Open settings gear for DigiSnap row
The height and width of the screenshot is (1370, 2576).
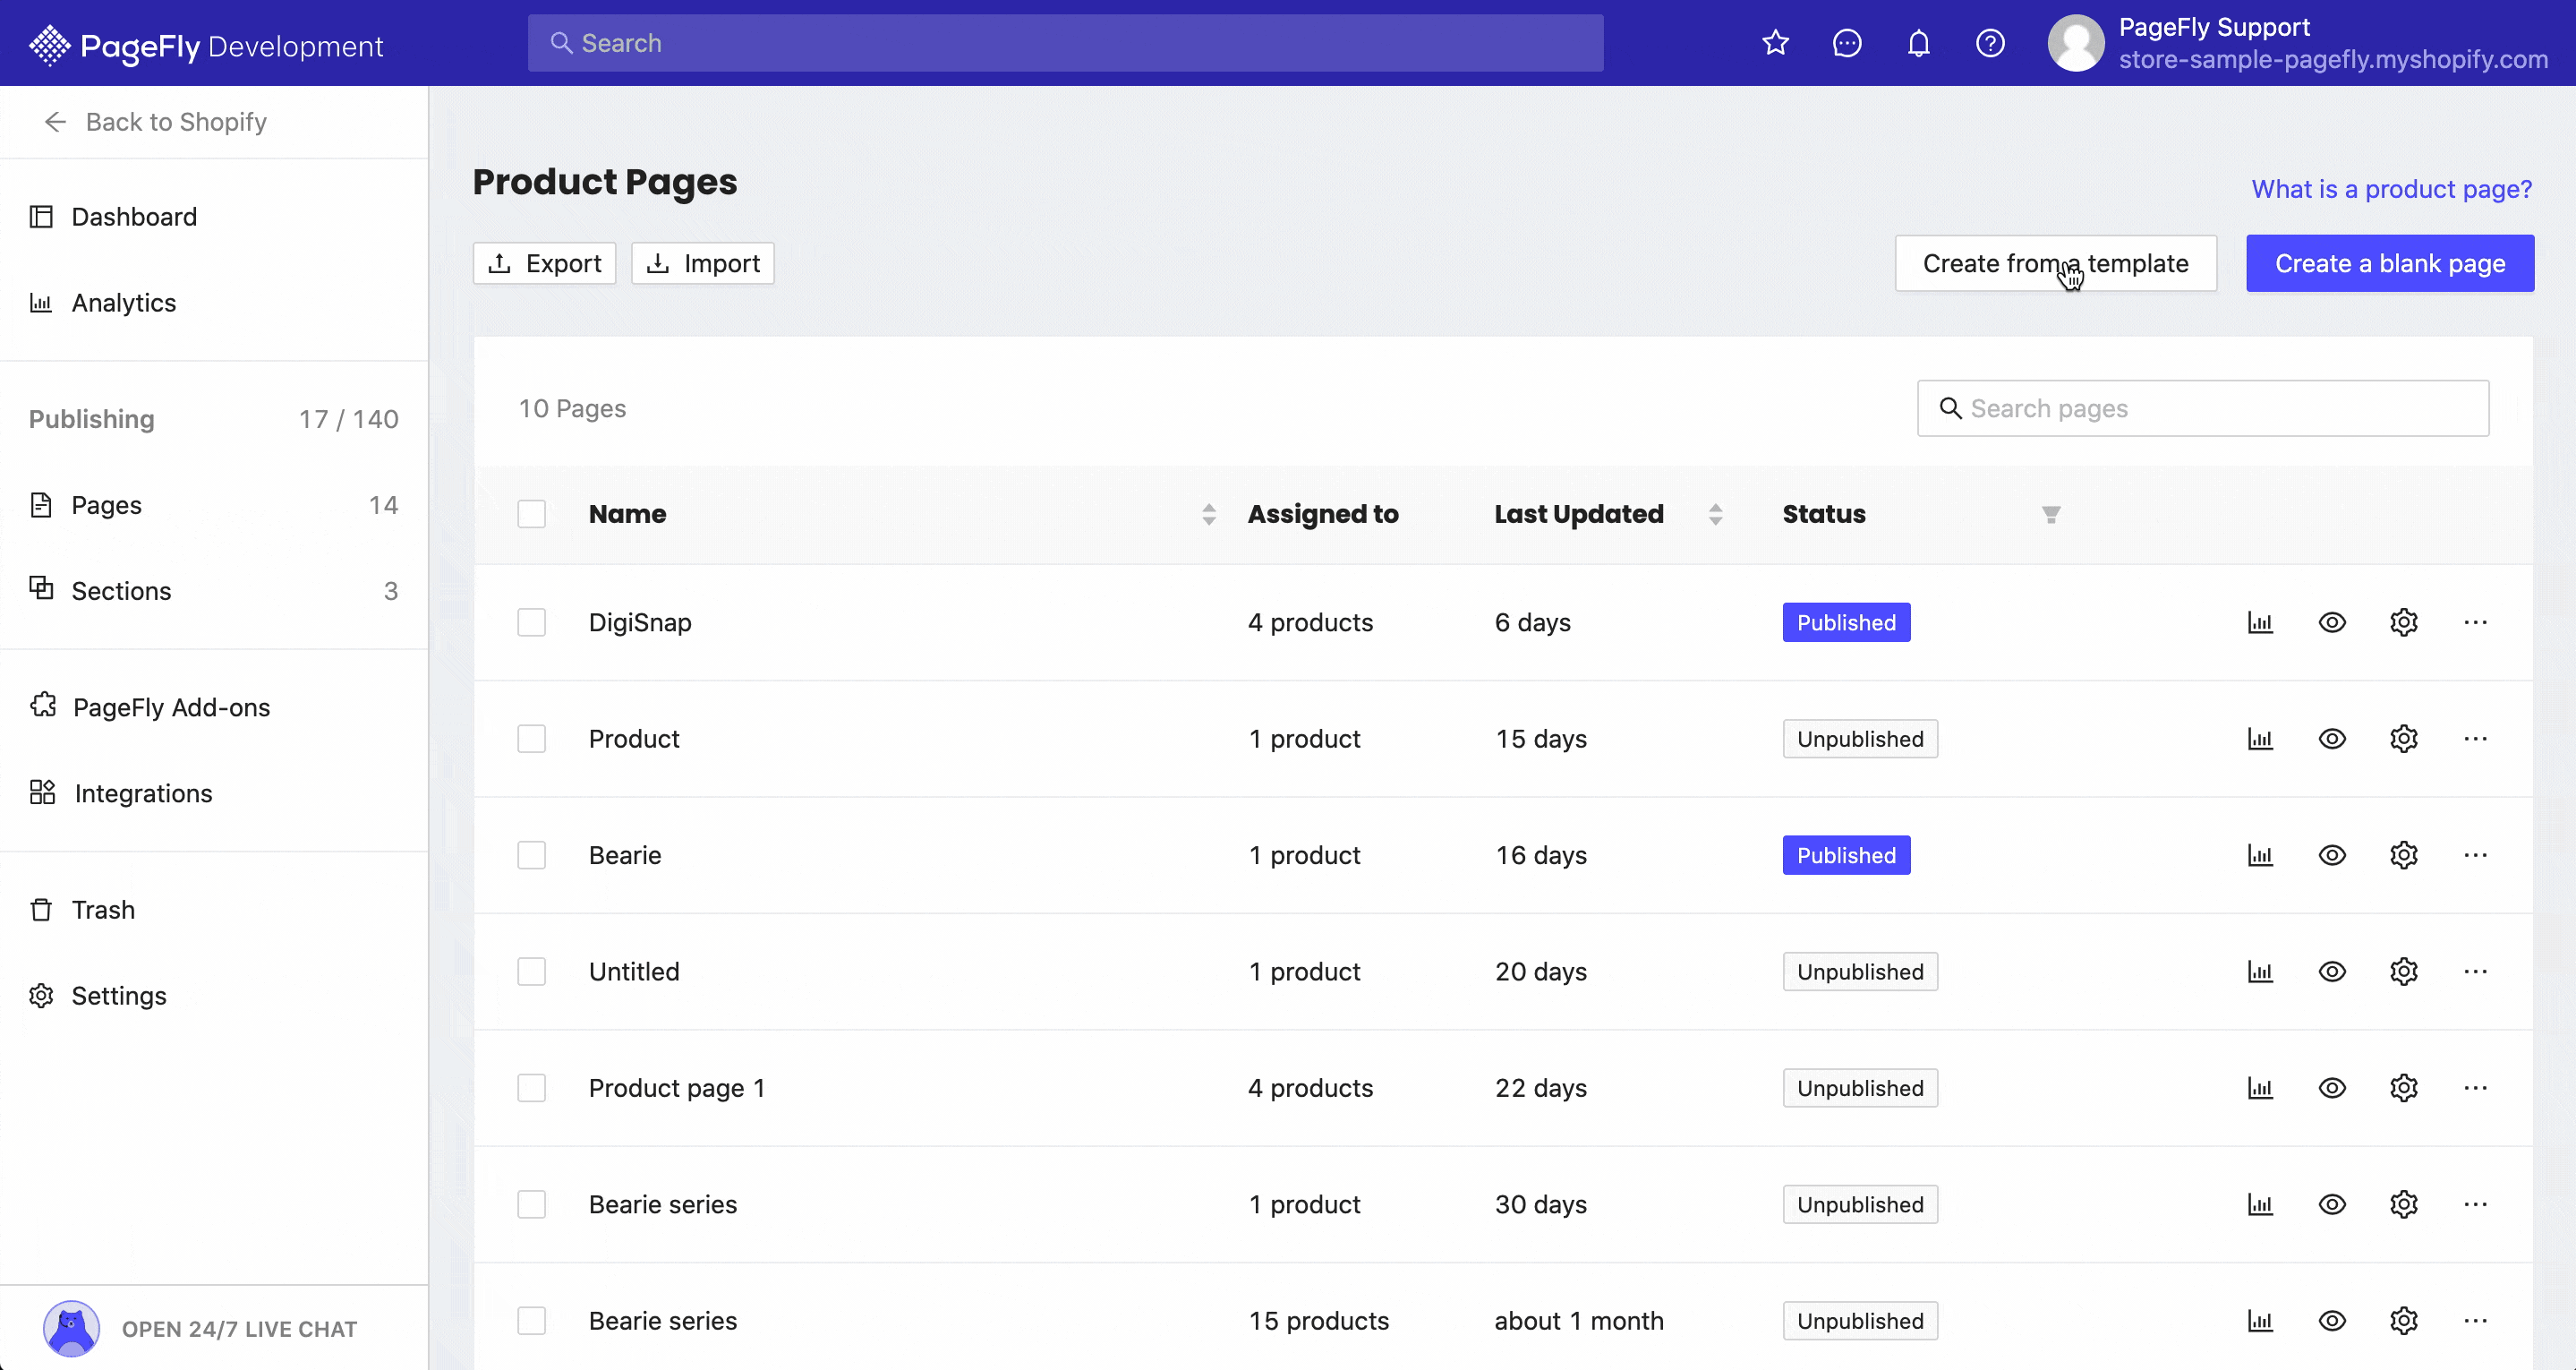pos(2403,622)
